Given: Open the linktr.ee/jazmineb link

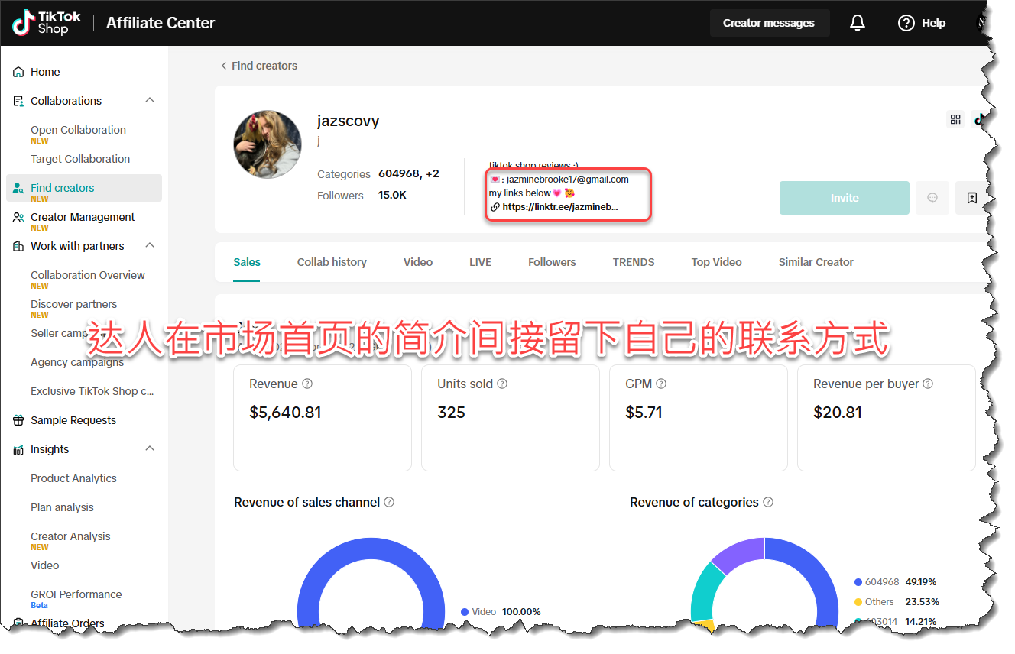Looking at the screenshot, I should 560,207.
